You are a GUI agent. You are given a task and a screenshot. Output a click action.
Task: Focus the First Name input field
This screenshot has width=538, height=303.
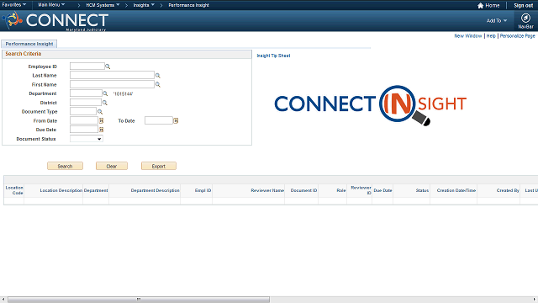tap(112, 84)
